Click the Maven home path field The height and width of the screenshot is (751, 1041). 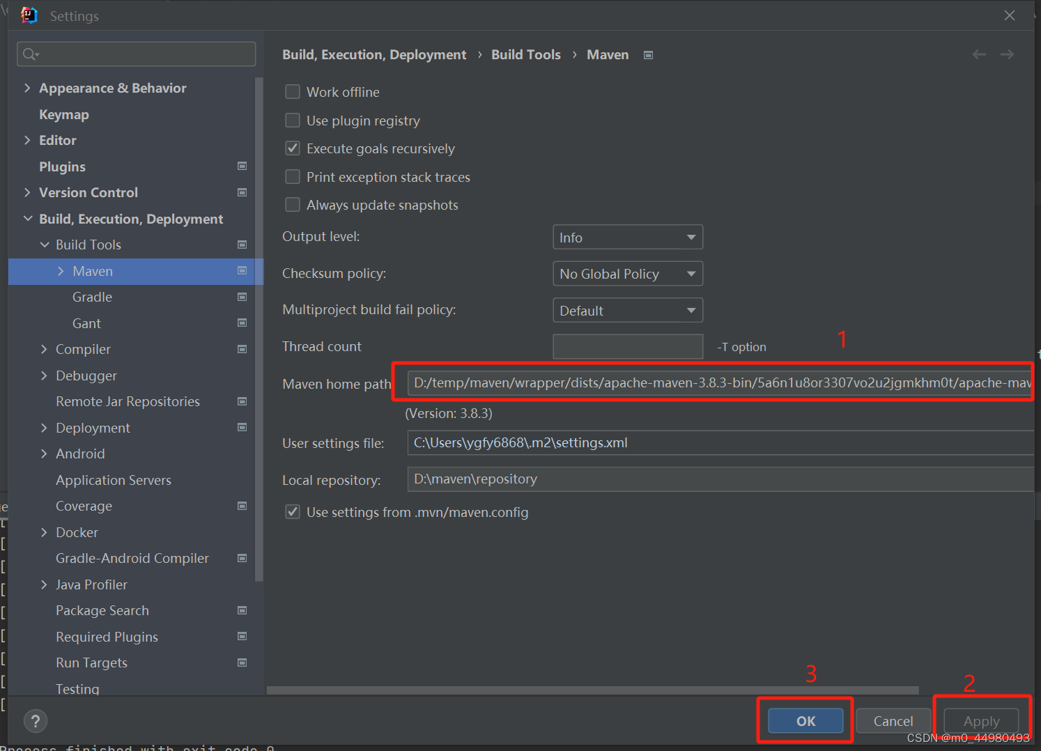coord(720,382)
